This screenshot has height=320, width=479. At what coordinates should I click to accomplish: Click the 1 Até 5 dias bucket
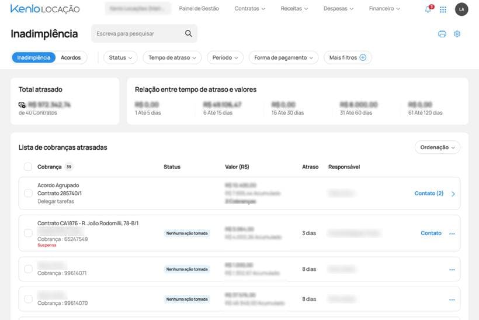coord(148,108)
